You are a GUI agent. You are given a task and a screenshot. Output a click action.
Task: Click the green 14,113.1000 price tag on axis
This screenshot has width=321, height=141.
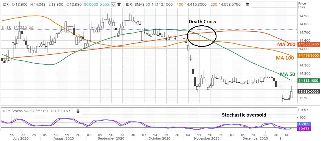point(308,80)
